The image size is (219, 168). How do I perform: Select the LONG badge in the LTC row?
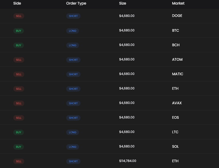(73, 132)
